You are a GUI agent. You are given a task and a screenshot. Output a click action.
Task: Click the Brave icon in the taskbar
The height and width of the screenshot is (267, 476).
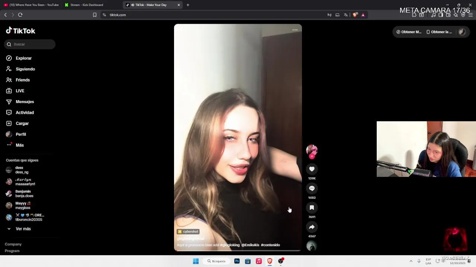270,261
